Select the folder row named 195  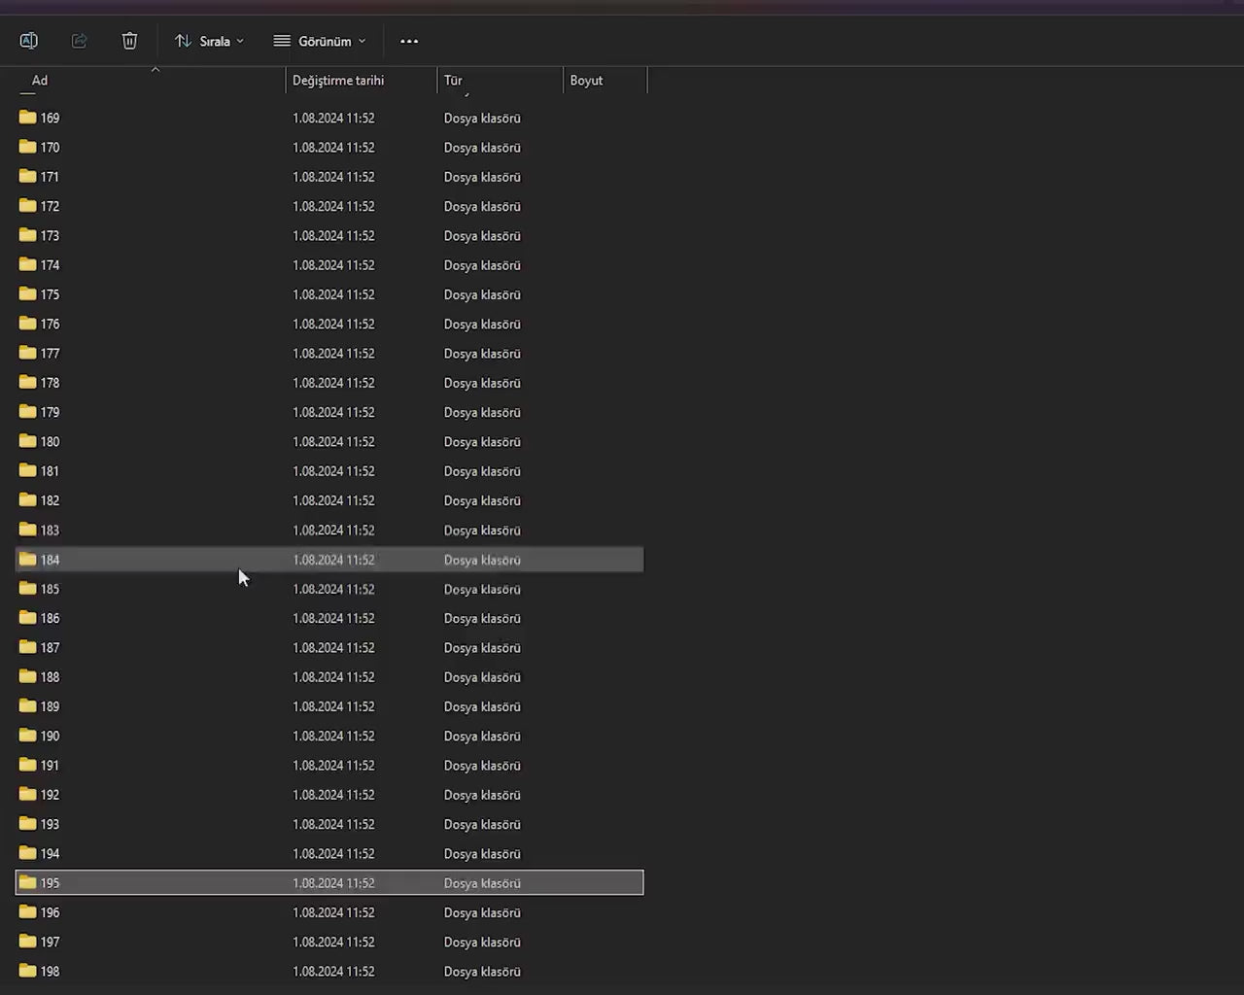pos(329,883)
